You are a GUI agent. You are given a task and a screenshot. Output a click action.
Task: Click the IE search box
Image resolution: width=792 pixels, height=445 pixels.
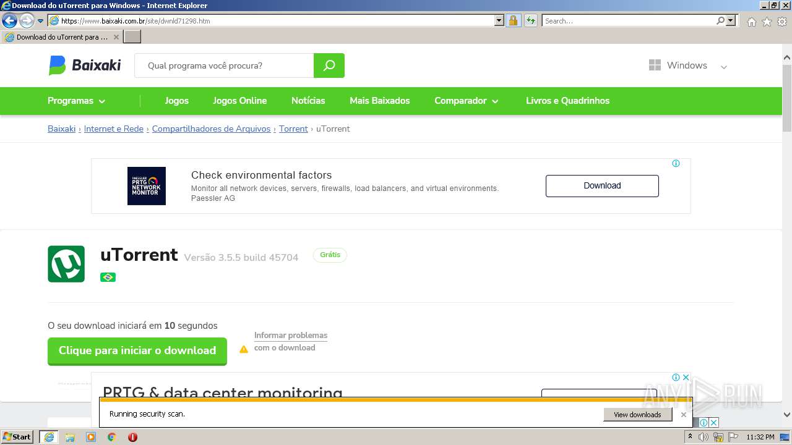pos(628,20)
